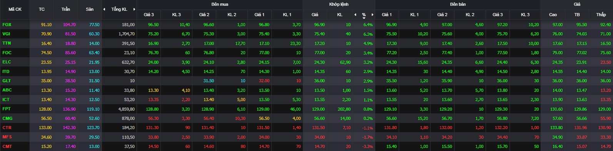Sort by the % column header
The height and width of the screenshot is (151, 613).
pos(364,15)
